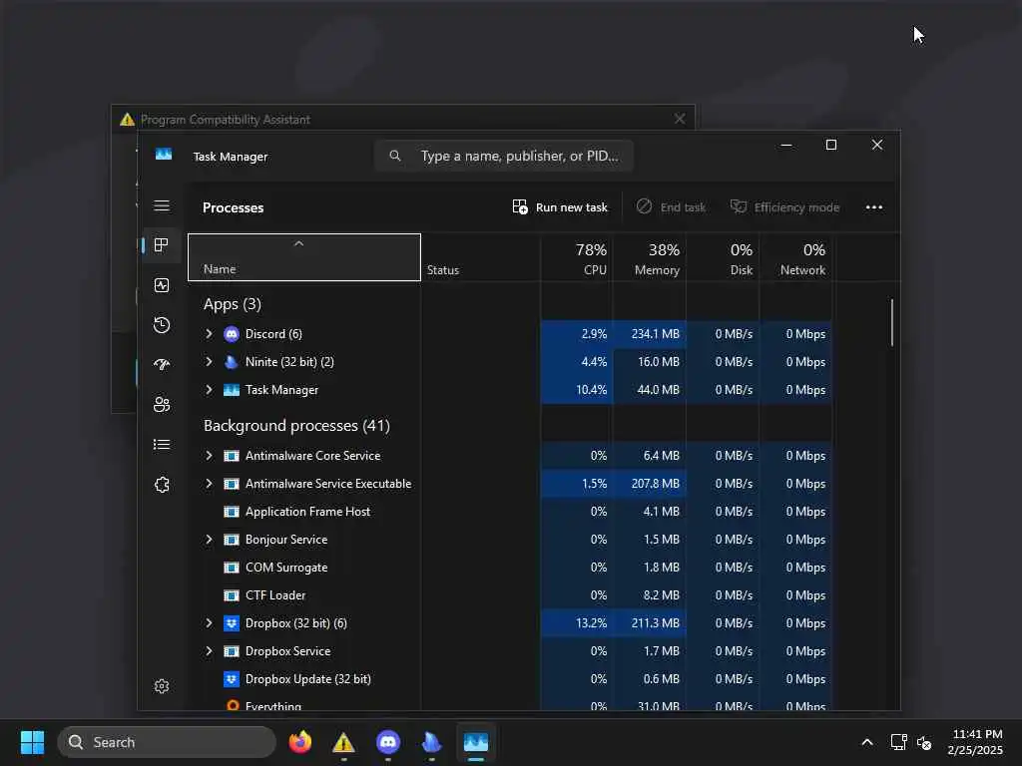This screenshot has height=766, width=1022.
Task: Open the Windows Start menu
Action: tap(32, 742)
